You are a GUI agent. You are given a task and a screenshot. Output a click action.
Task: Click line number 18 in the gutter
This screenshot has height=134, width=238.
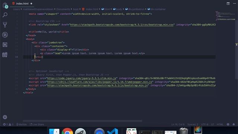click(x=16, y=57)
